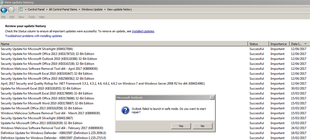Expand the All Control Panel Items breadcrumb arrow
Viewport: 310px width, 140px height.
pyautogui.click(x=47, y=9)
